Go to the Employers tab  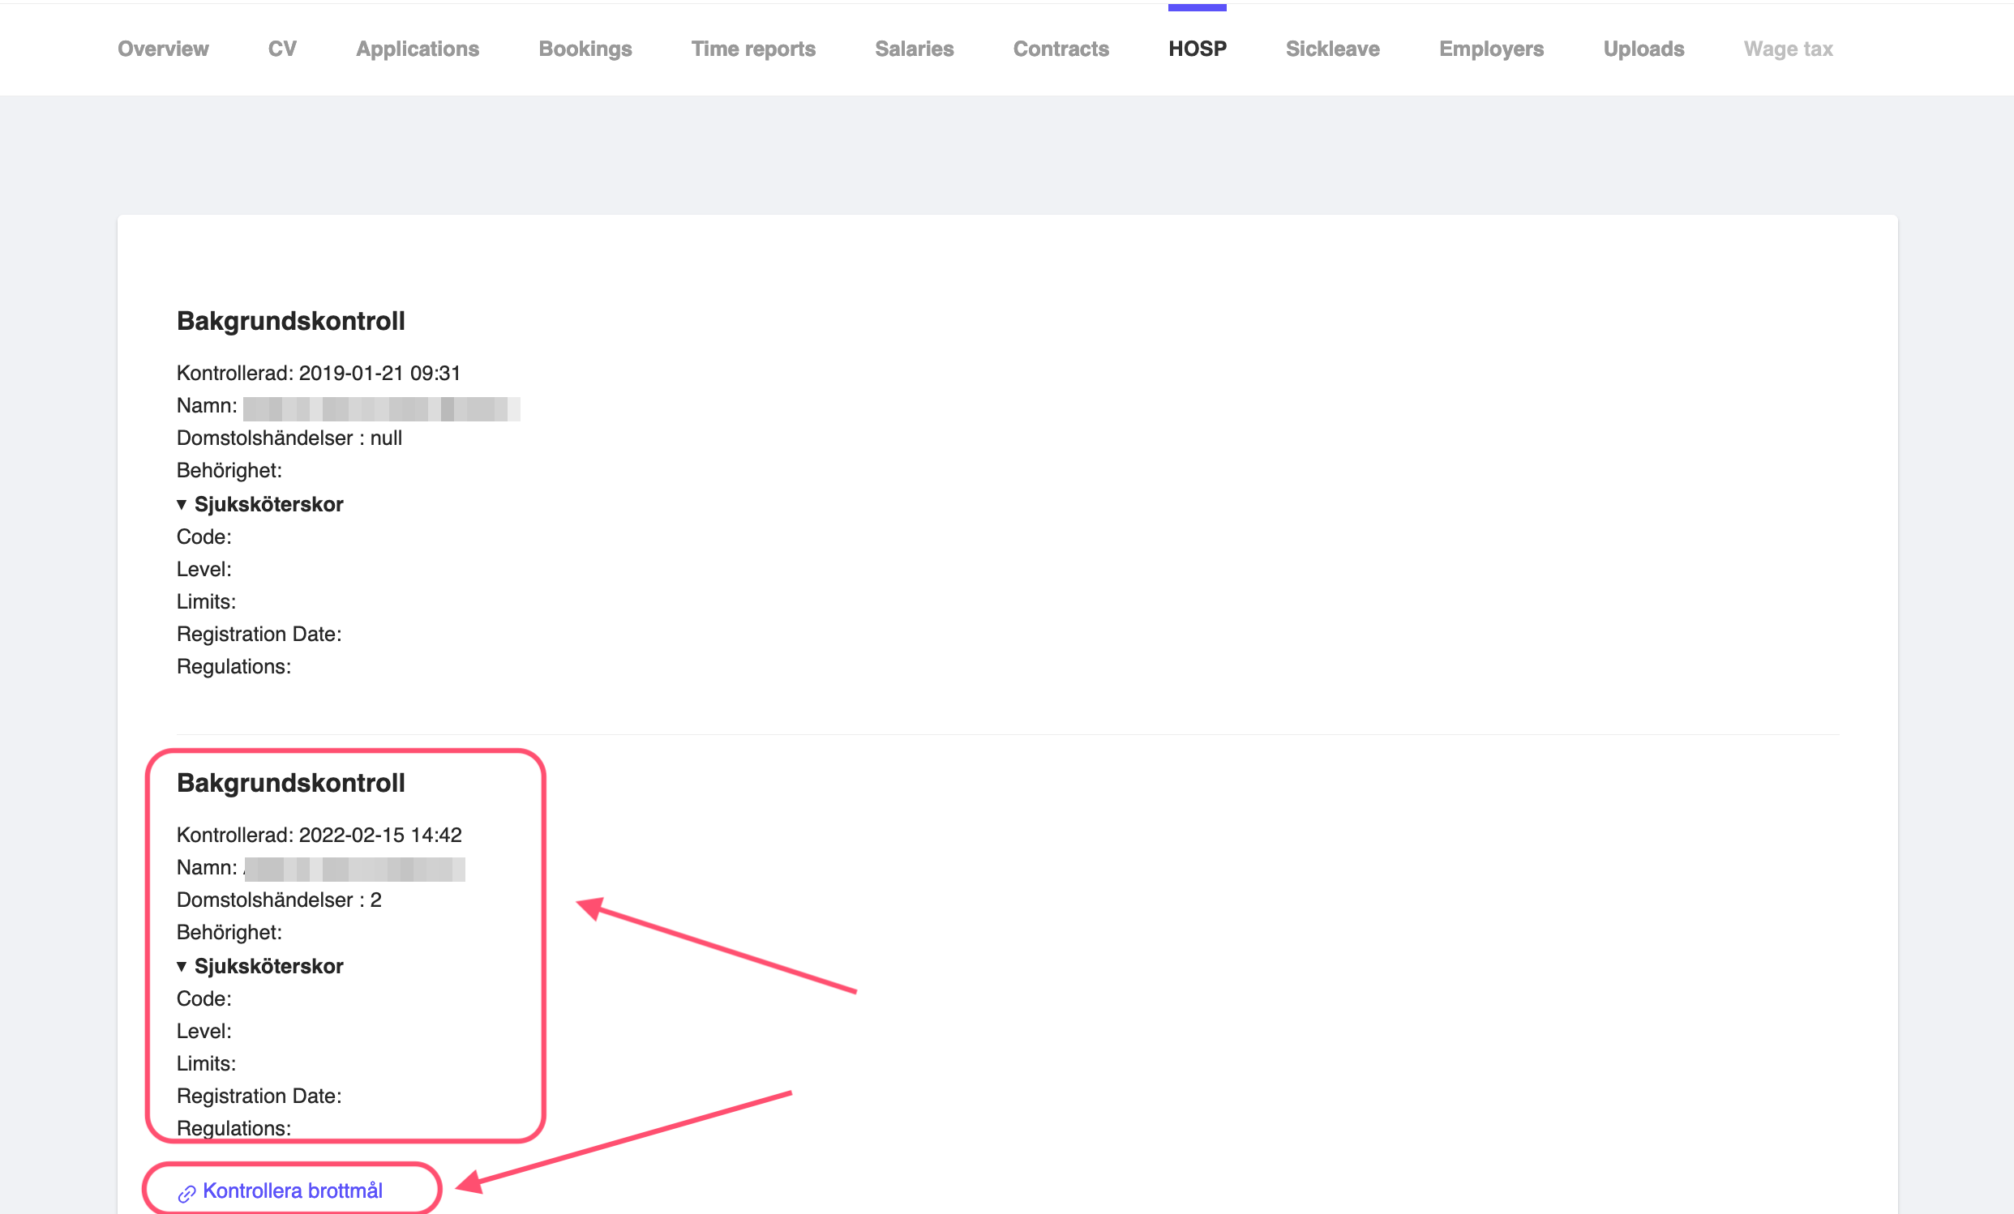click(1491, 49)
